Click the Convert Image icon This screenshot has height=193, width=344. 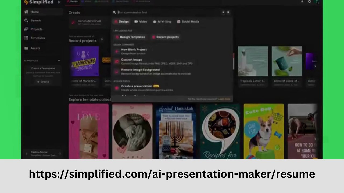click(x=117, y=61)
